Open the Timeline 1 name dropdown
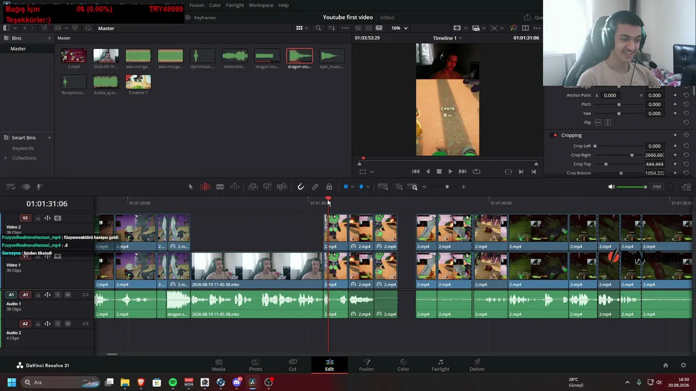The image size is (696, 391). [448, 38]
